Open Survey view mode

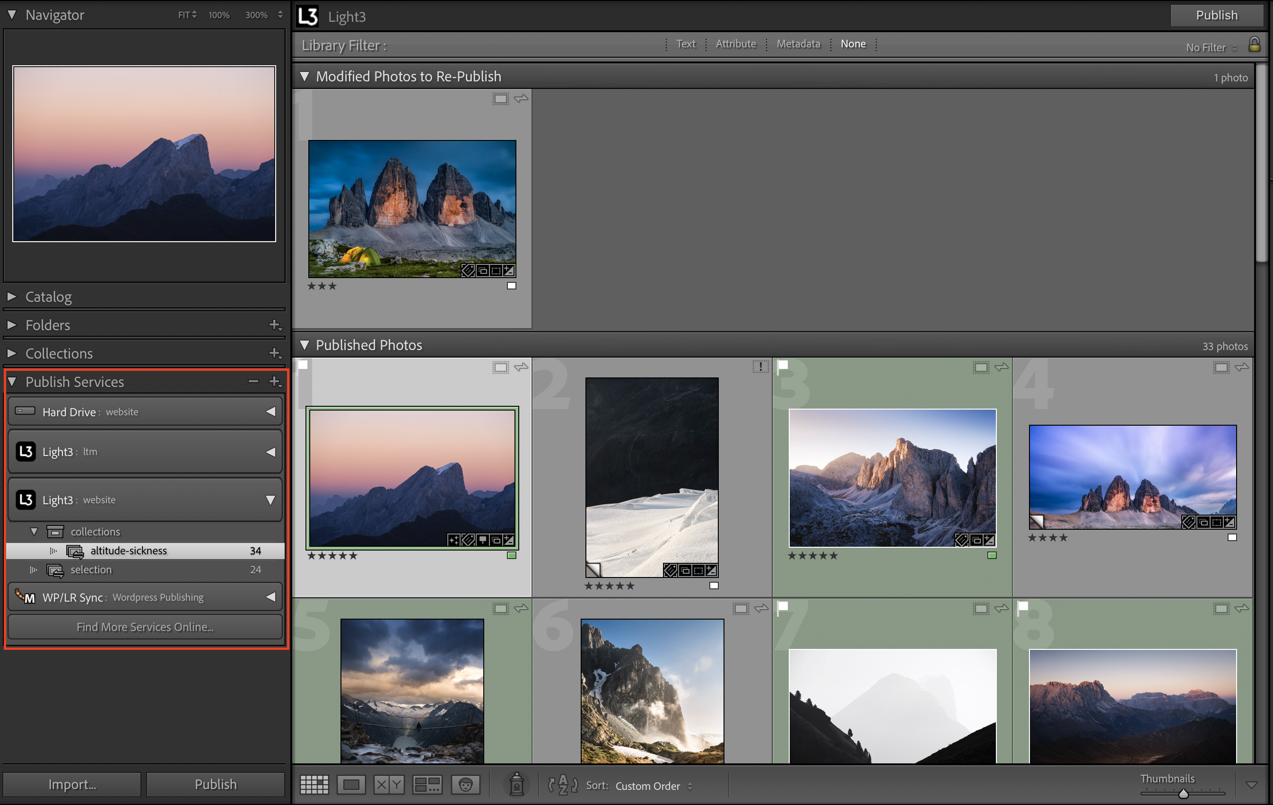427,784
